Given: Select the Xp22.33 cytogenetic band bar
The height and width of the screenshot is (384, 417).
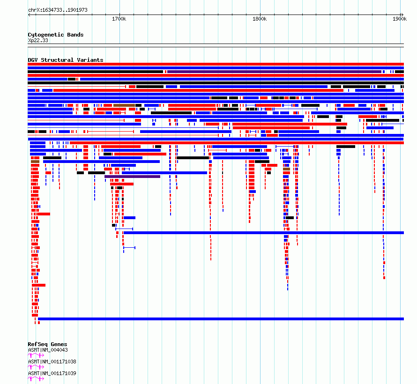Looking at the screenshot, I should click(216, 45).
